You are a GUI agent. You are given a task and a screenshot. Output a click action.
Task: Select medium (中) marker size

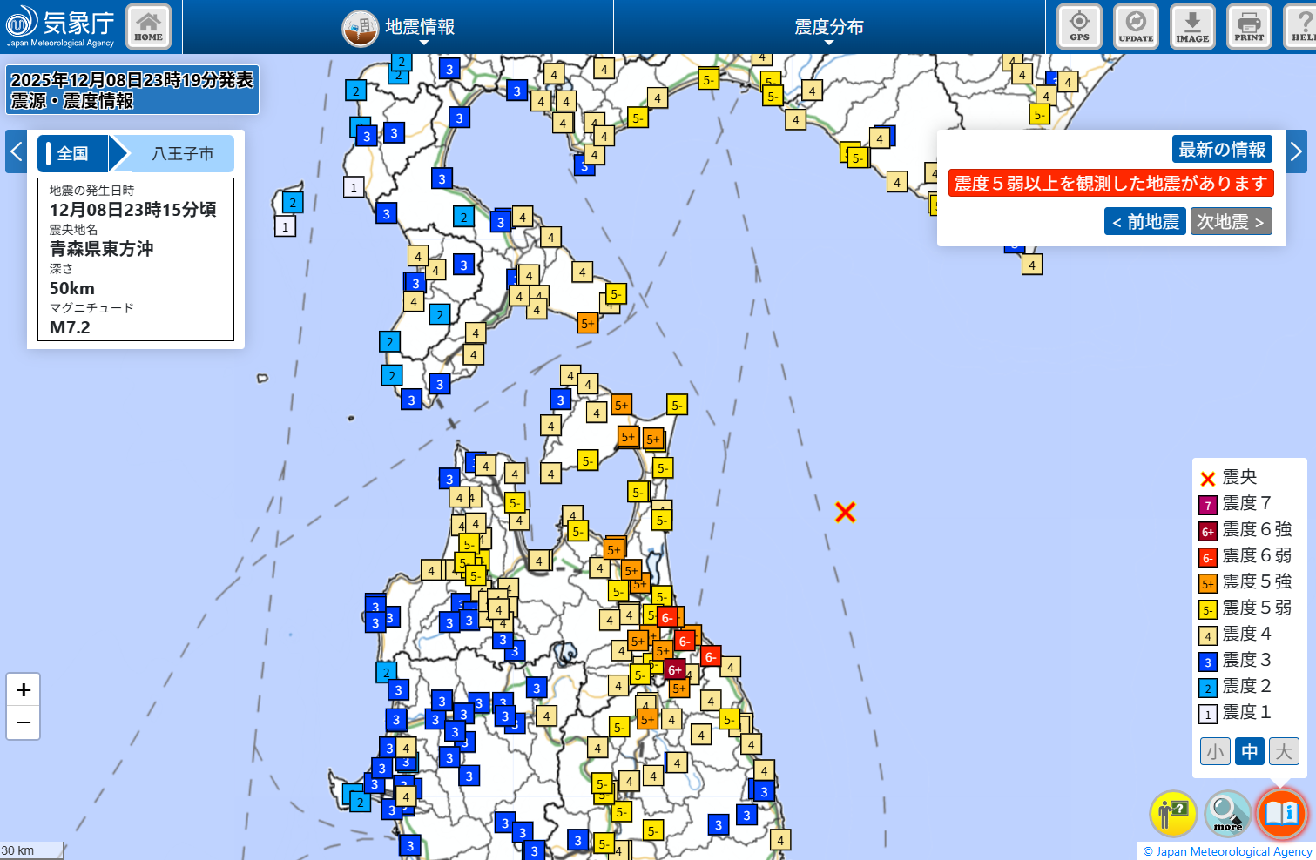tap(1249, 751)
